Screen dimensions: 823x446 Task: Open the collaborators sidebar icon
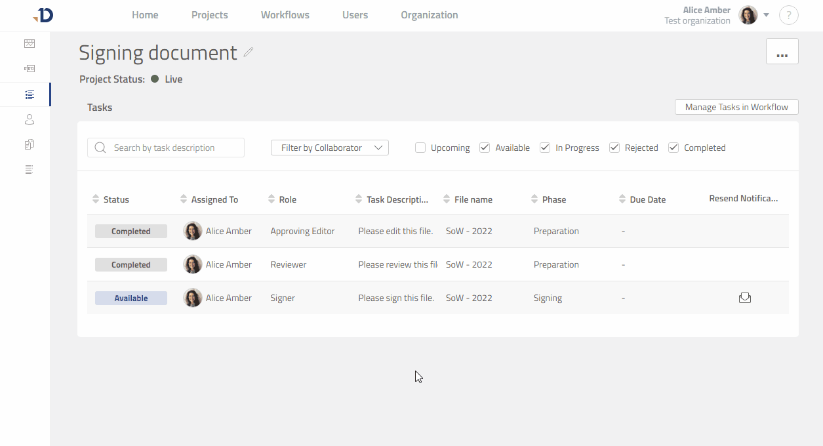point(29,119)
